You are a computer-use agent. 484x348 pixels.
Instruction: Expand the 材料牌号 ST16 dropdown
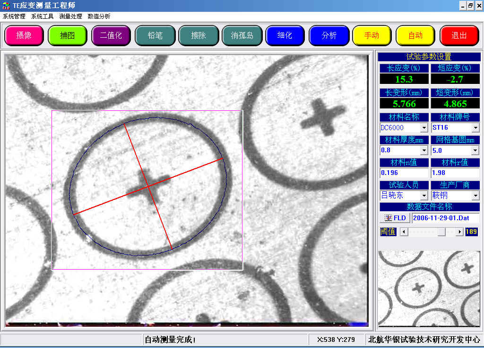475,127
